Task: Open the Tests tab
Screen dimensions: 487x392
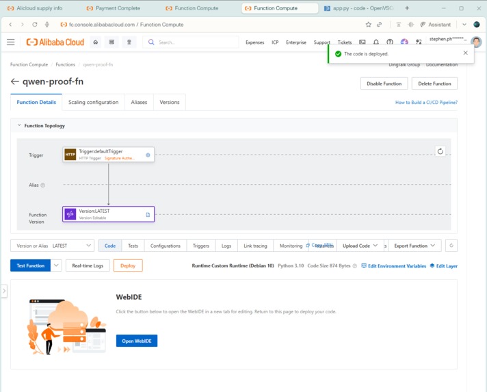Action: tap(133, 246)
